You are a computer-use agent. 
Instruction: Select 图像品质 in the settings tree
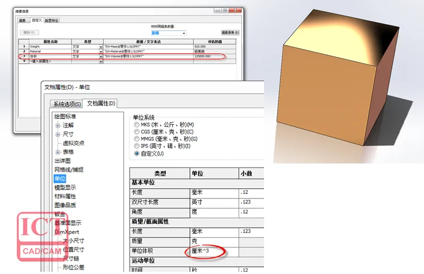pyautogui.click(x=65, y=205)
